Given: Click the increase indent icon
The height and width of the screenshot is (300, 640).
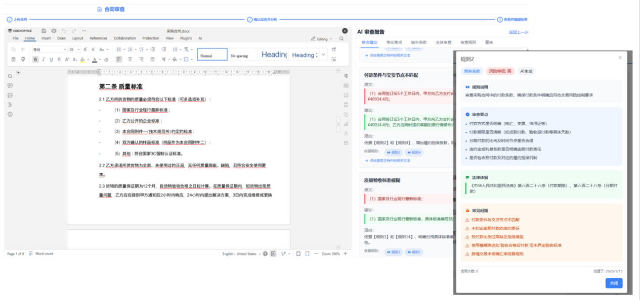Looking at the screenshot, I should coord(164,49).
